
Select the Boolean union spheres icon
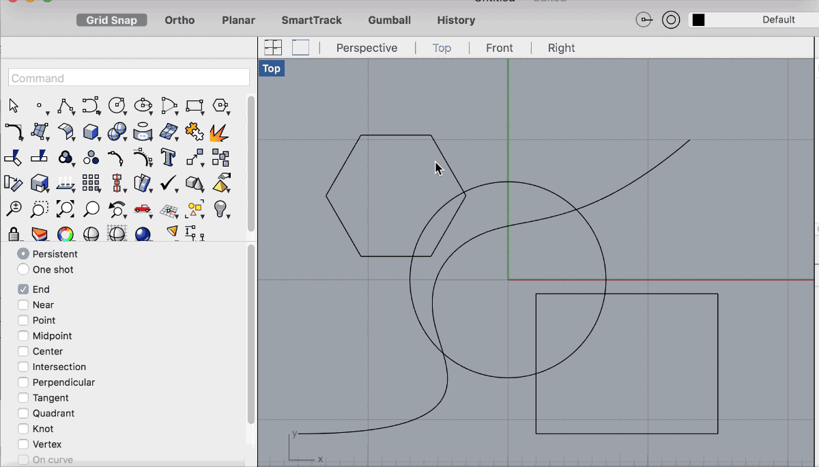[66, 157]
